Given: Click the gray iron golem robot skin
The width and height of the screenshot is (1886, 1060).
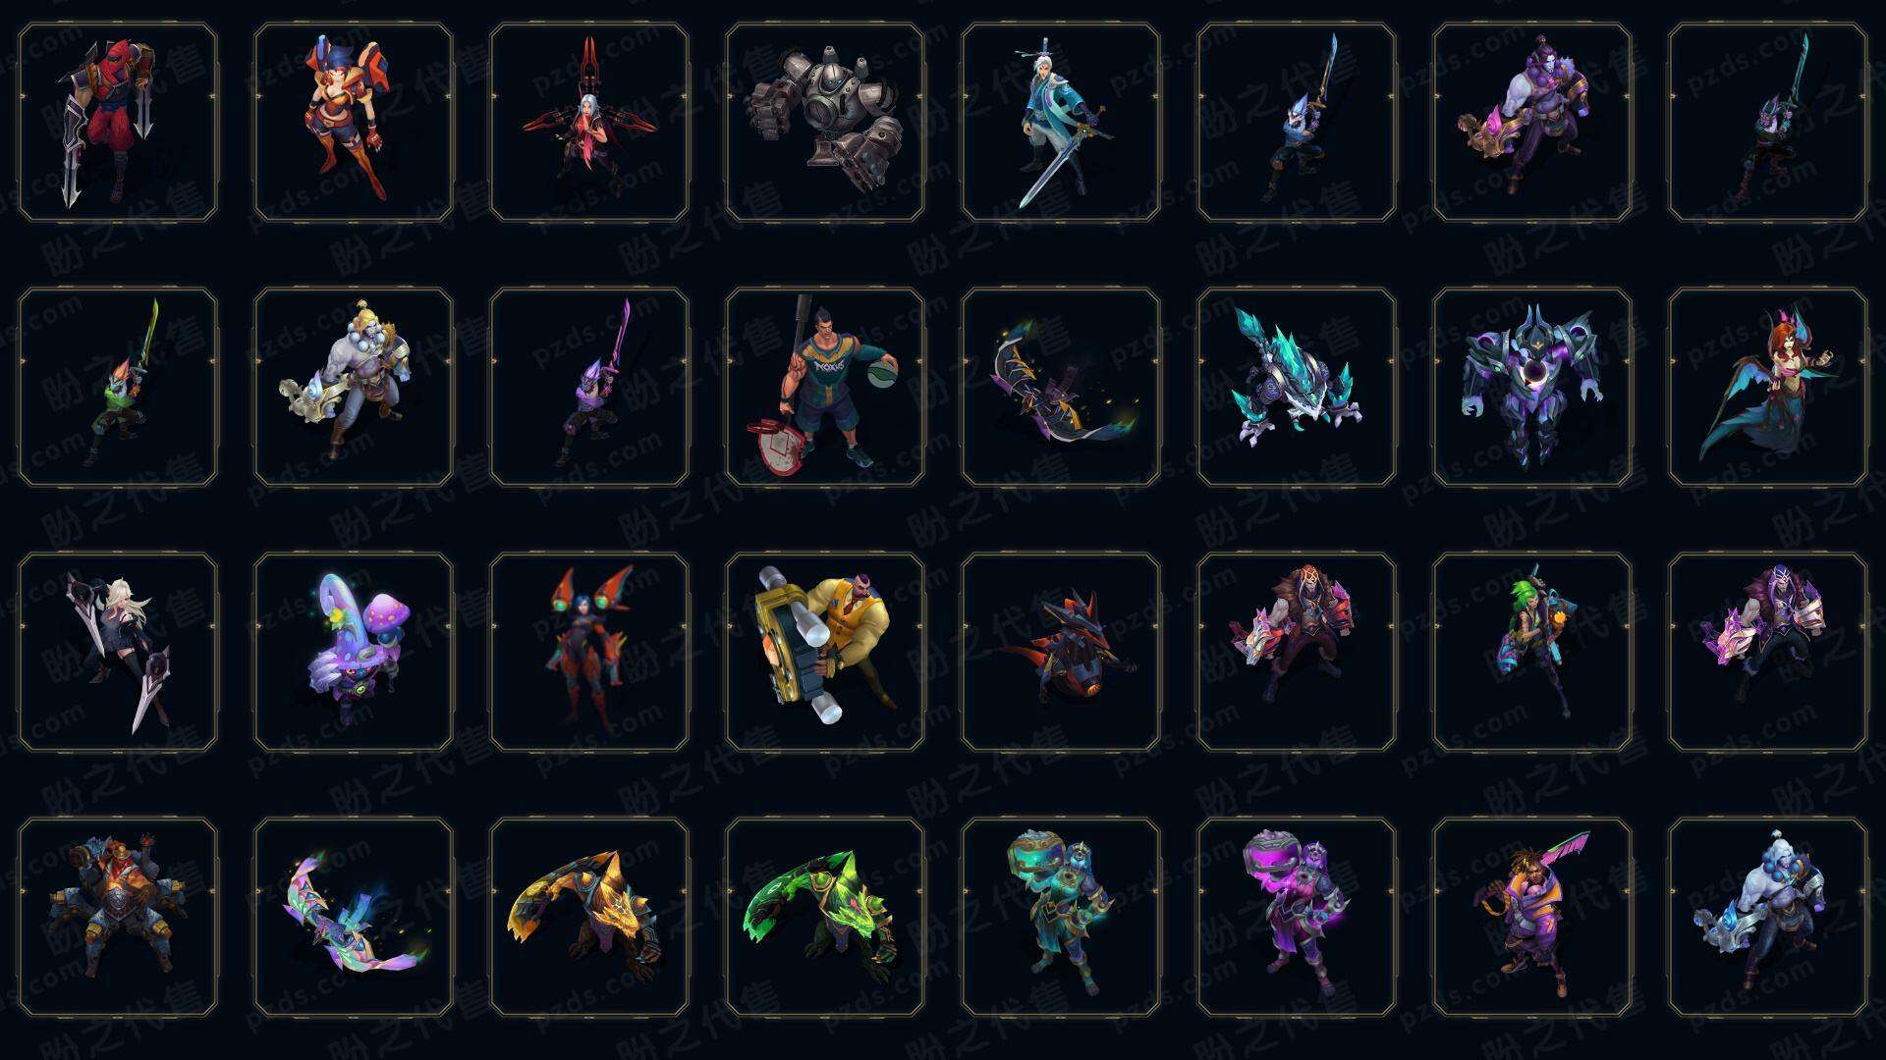Looking at the screenshot, I should [825, 123].
